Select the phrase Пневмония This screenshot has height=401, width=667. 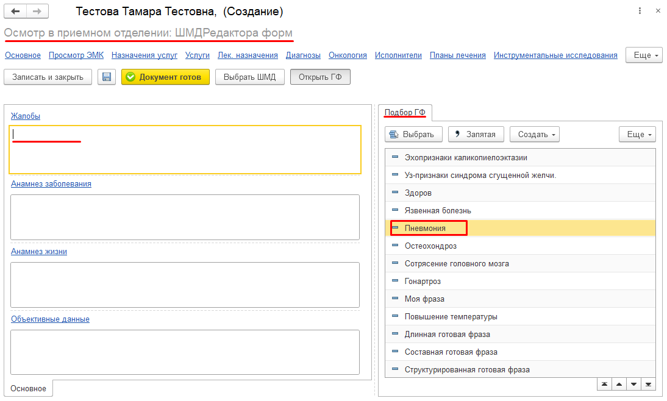point(520,228)
